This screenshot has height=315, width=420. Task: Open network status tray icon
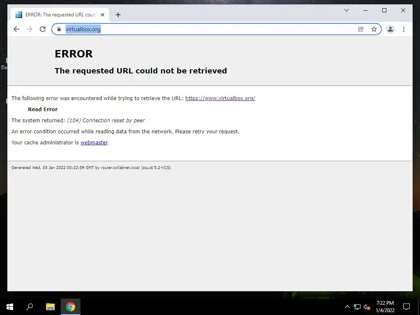coord(357,307)
